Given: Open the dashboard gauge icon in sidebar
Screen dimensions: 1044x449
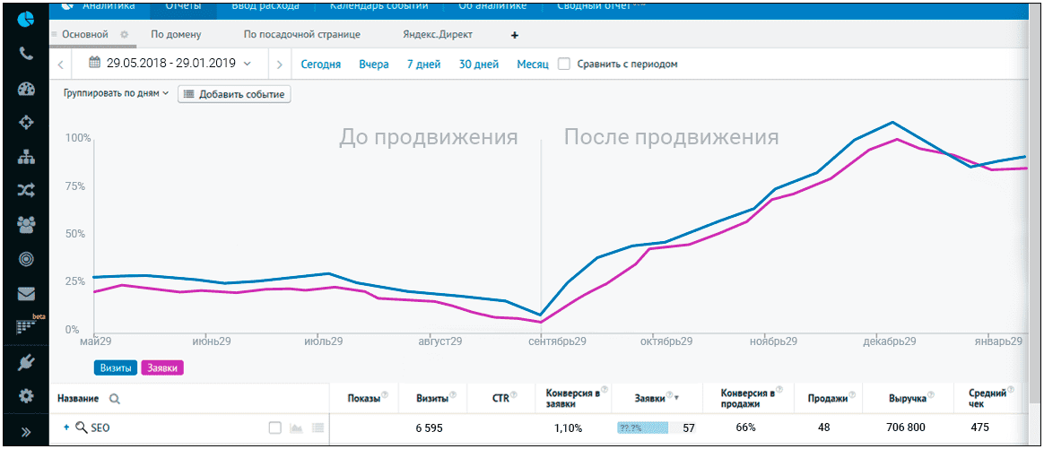Looking at the screenshot, I should pos(25,89).
